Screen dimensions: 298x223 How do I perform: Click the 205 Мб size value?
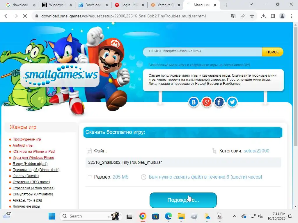(x=120, y=177)
